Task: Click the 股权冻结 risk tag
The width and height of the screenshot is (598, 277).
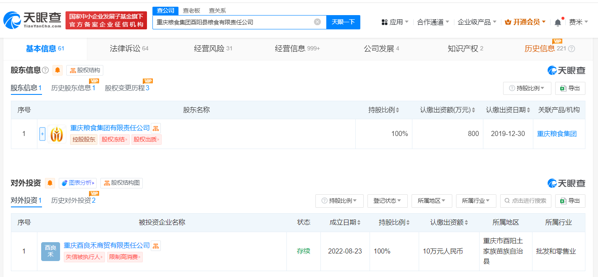Action: point(114,140)
